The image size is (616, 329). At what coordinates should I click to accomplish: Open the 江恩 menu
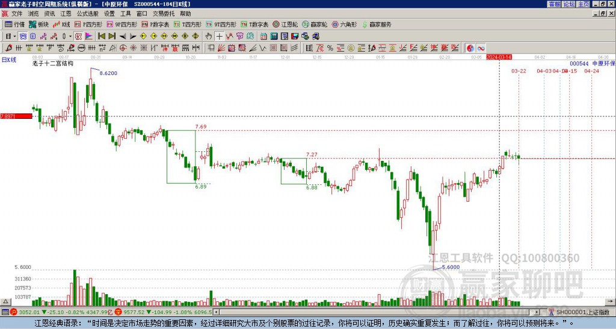(66, 14)
